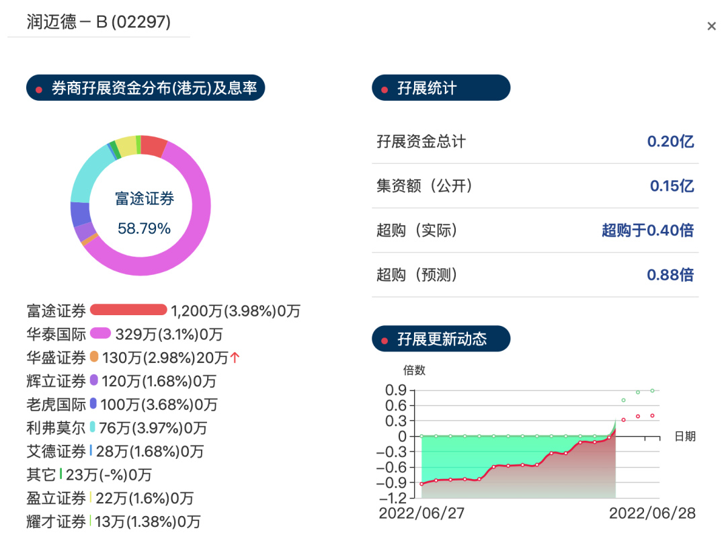Click the 329万(3.1%)0万 value

[169, 334]
